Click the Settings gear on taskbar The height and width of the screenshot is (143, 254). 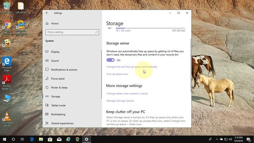pyautogui.click(x=87, y=139)
